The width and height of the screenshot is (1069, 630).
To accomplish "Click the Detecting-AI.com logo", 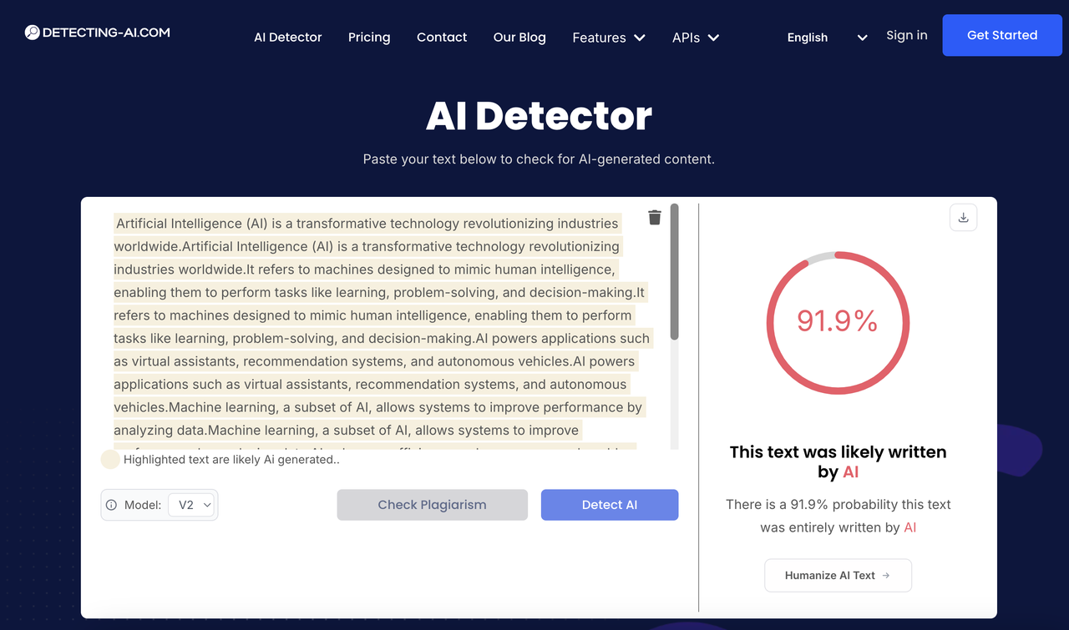I will coord(97,33).
